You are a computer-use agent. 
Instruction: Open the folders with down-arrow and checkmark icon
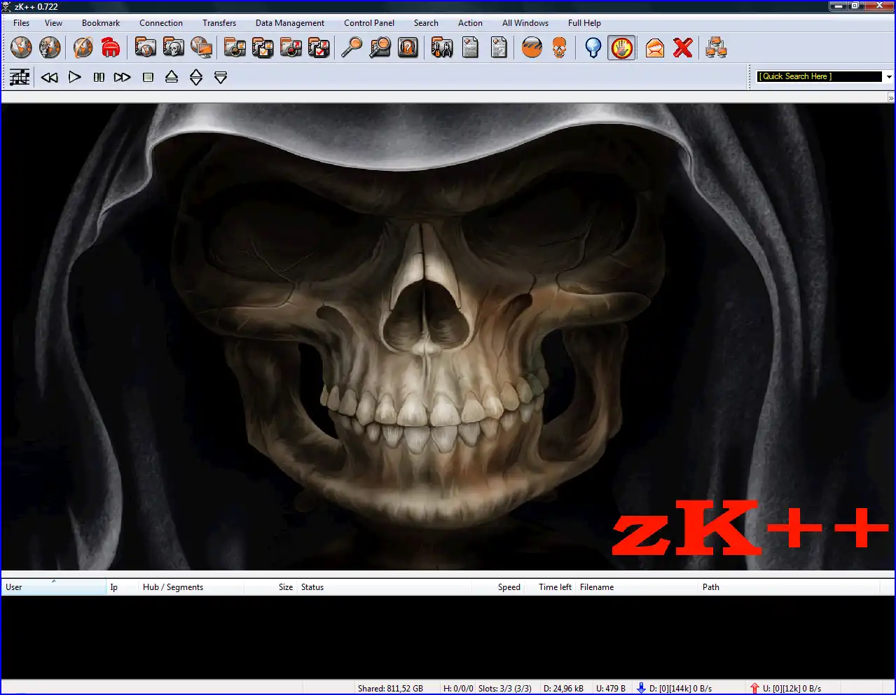pos(263,48)
